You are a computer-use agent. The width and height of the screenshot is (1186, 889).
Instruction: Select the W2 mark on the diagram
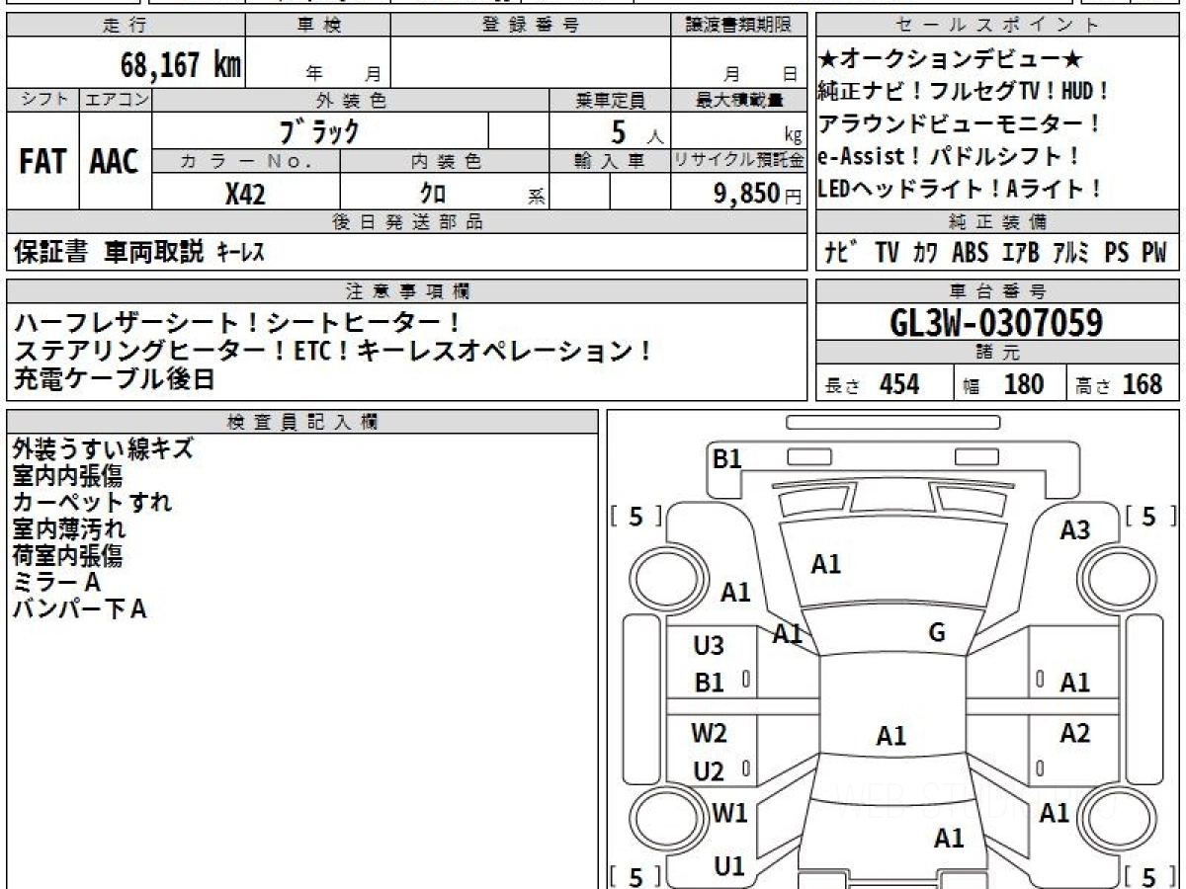[x=709, y=733]
